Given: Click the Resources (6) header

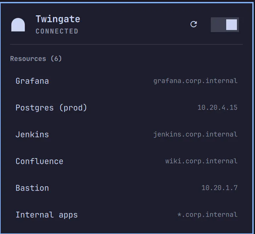Looking at the screenshot, I should pyautogui.click(x=36, y=59).
